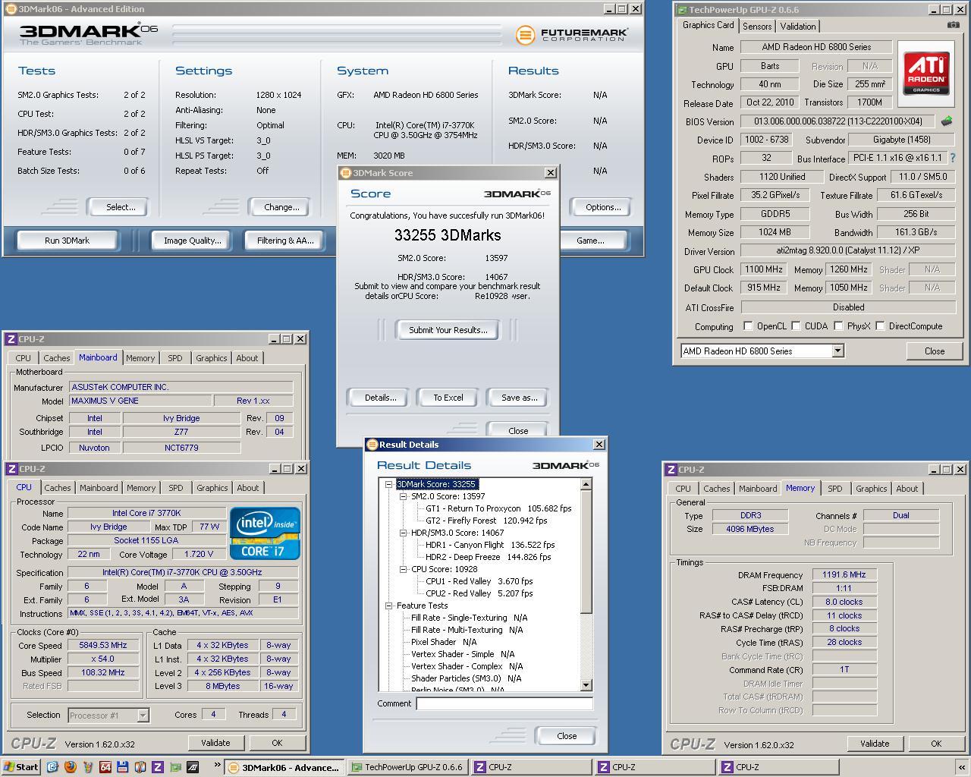The height and width of the screenshot is (777, 971).
Task: Select 'GT1 - Return To Proxycon' result row
Action: (x=498, y=508)
